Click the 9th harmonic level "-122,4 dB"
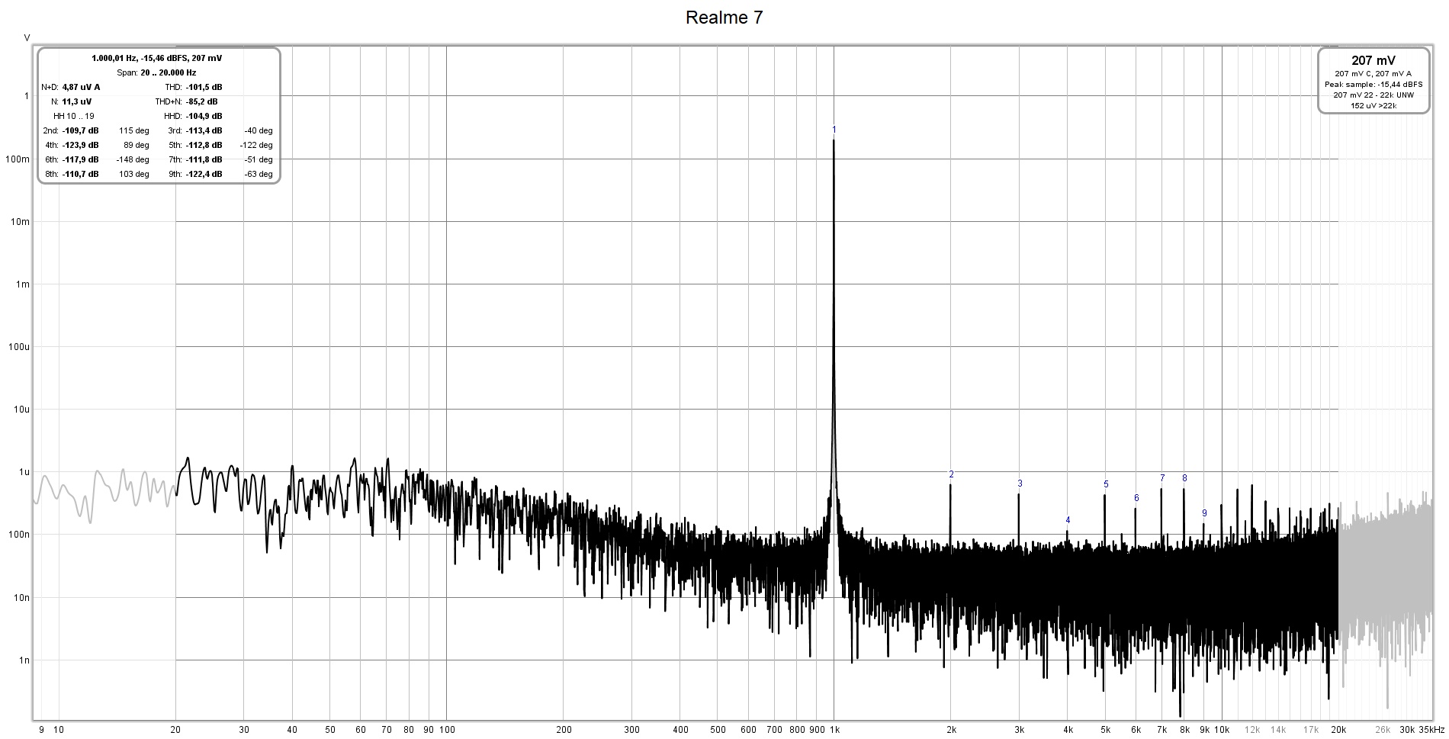This screenshot has width=1449, height=739. pos(204,174)
